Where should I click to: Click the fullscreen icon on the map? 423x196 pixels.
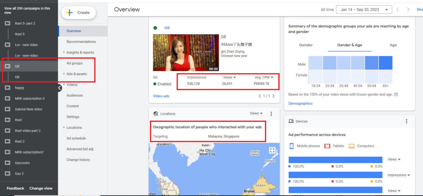(x=272, y=150)
